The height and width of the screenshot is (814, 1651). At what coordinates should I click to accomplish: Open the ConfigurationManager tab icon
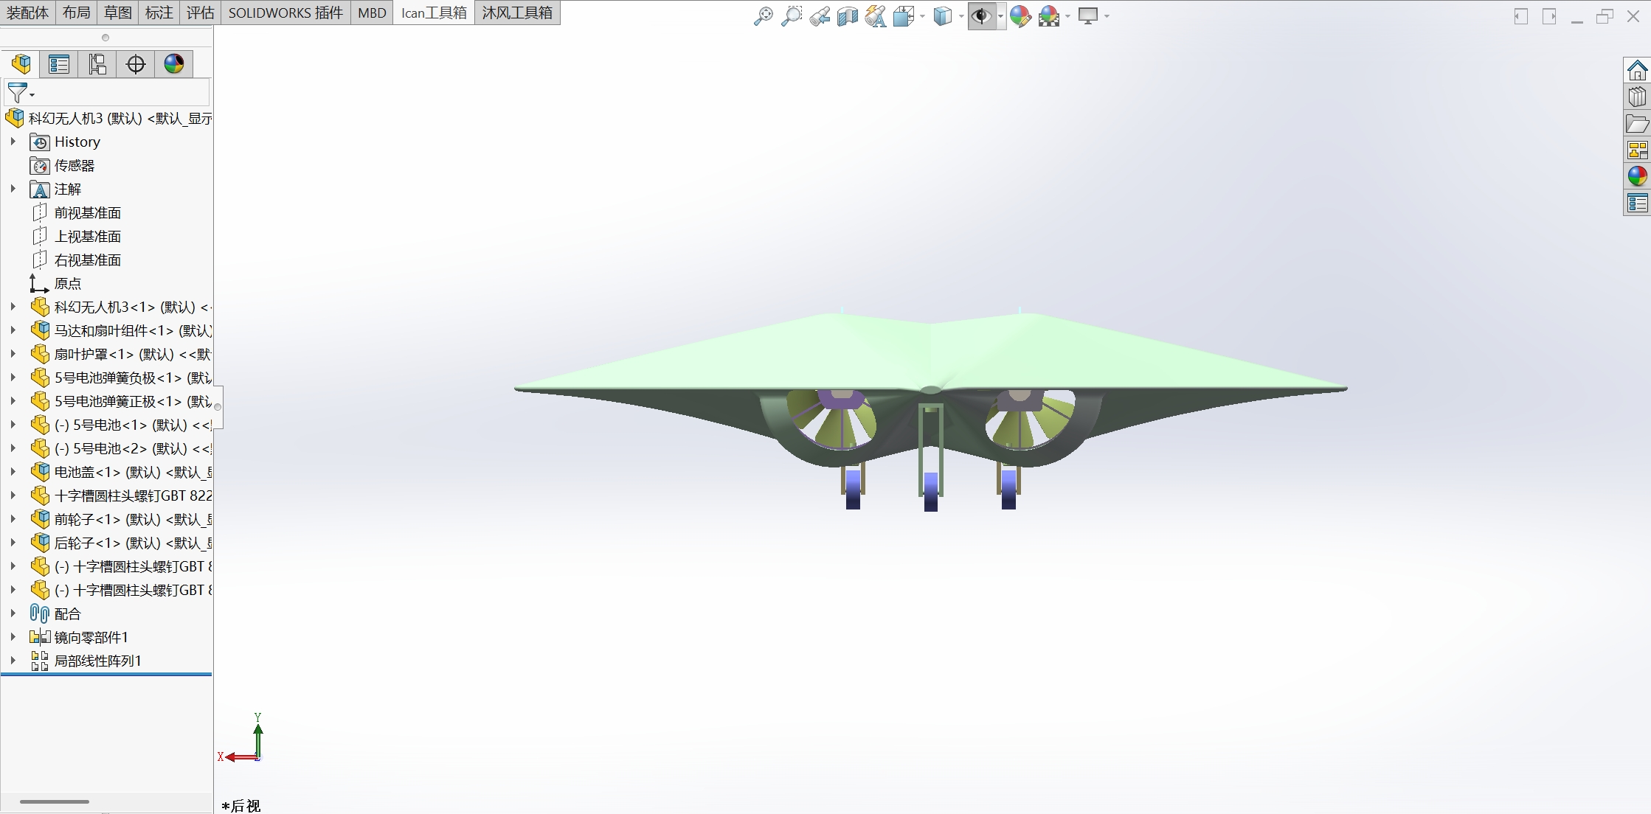97,64
